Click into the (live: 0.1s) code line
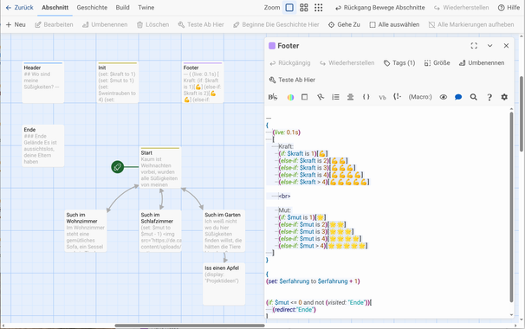Viewport: 525px width, 329px height. tap(286, 132)
